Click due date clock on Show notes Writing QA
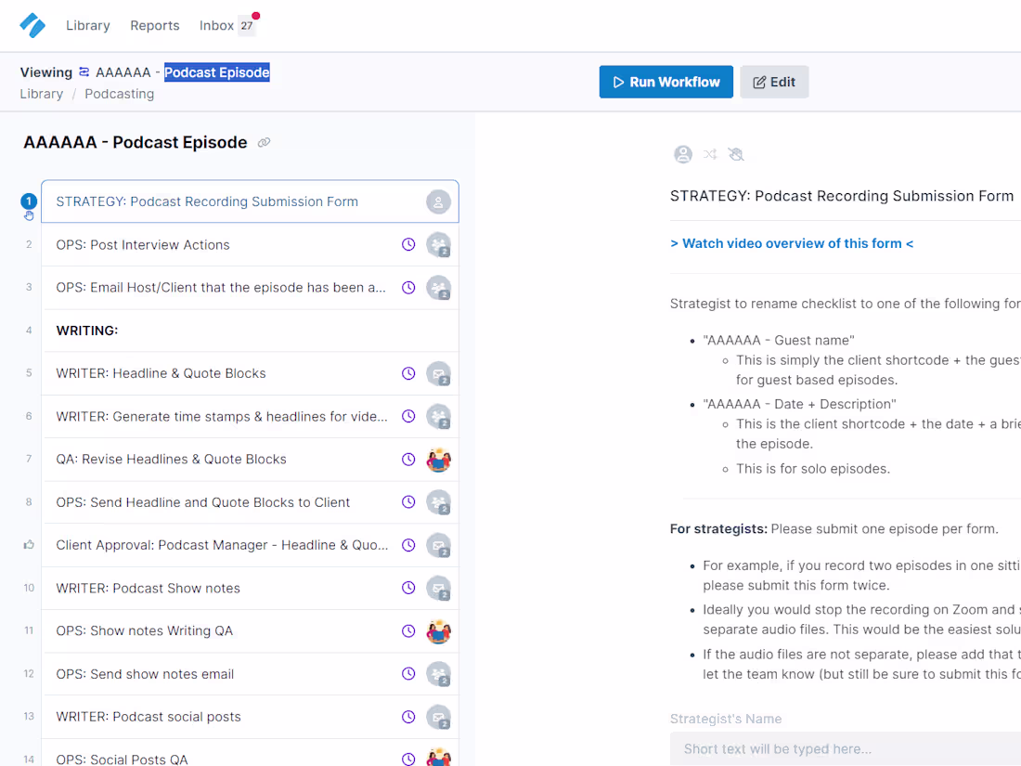 pyautogui.click(x=408, y=630)
